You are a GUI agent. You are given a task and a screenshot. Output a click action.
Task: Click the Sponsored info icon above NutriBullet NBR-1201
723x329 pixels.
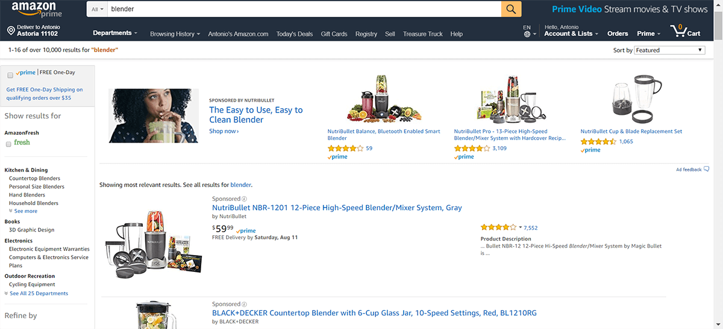click(x=245, y=198)
